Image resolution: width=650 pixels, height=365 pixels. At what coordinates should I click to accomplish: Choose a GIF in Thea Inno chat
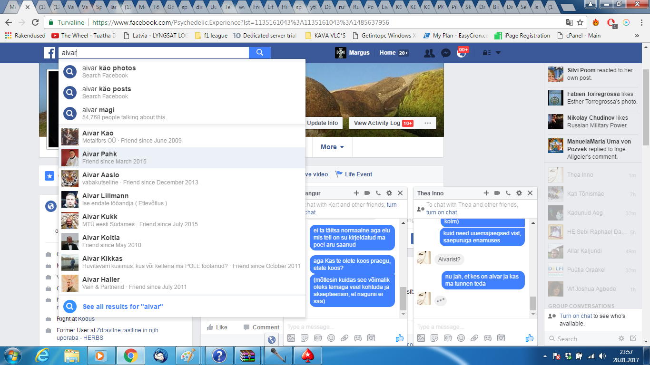tap(448, 338)
